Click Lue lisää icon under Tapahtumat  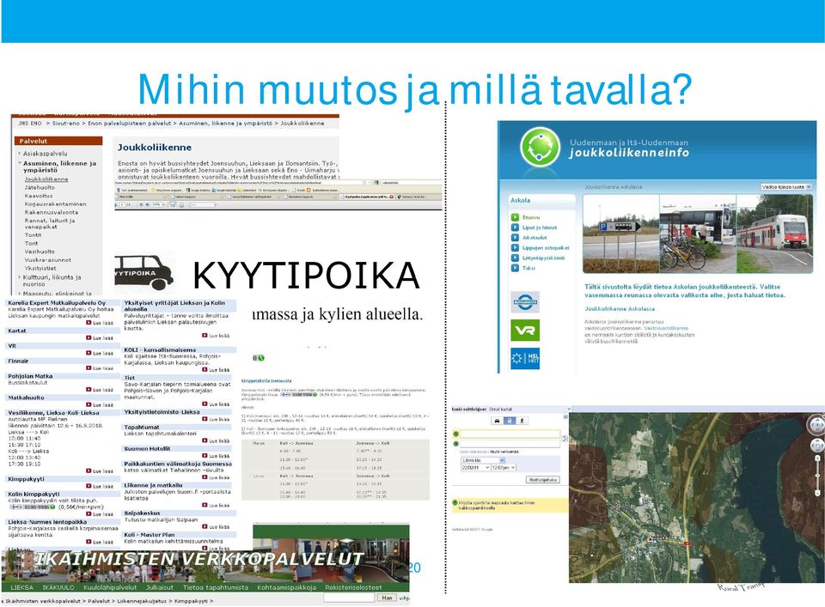coord(205,441)
